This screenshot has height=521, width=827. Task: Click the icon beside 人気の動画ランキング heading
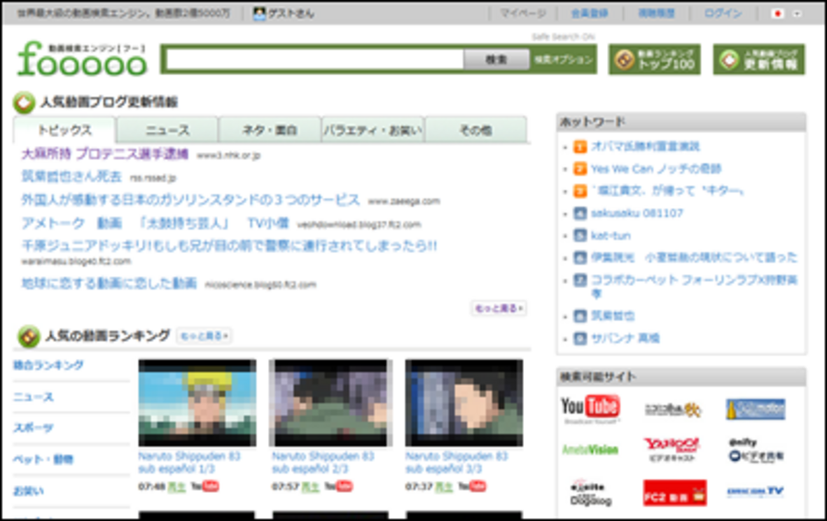[29, 337]
